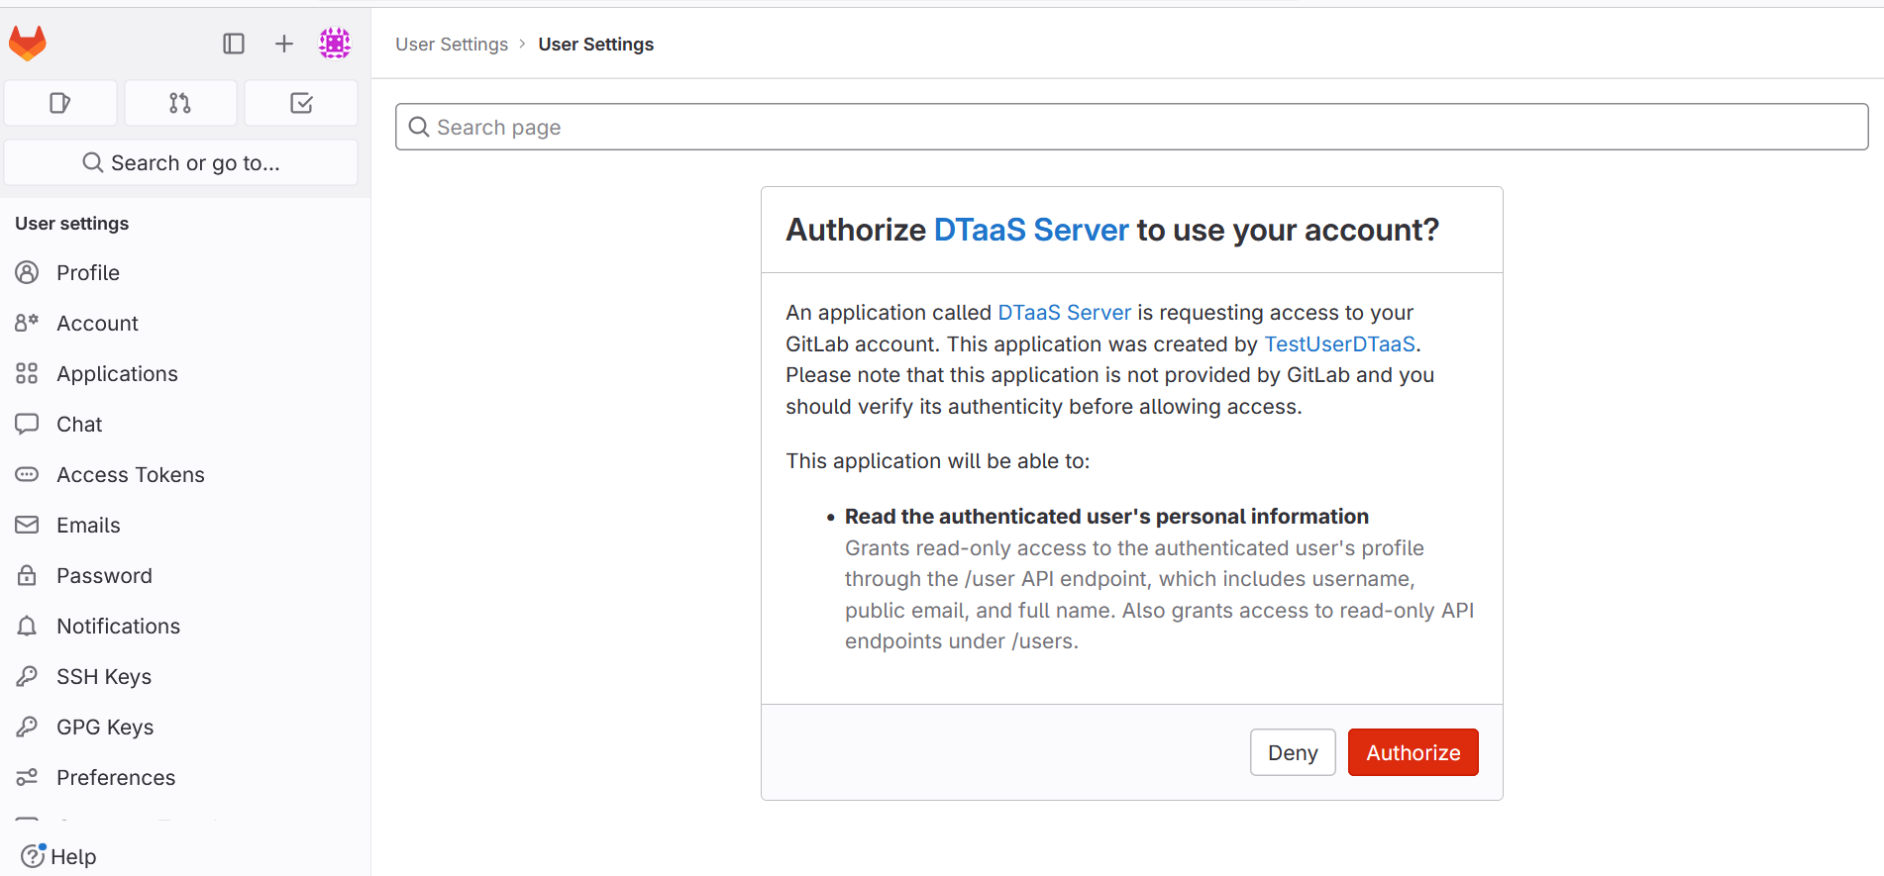Viewport: 1884px width, 876px height.
Task: Click the GitLab fox logo
Action: (28, 44)
